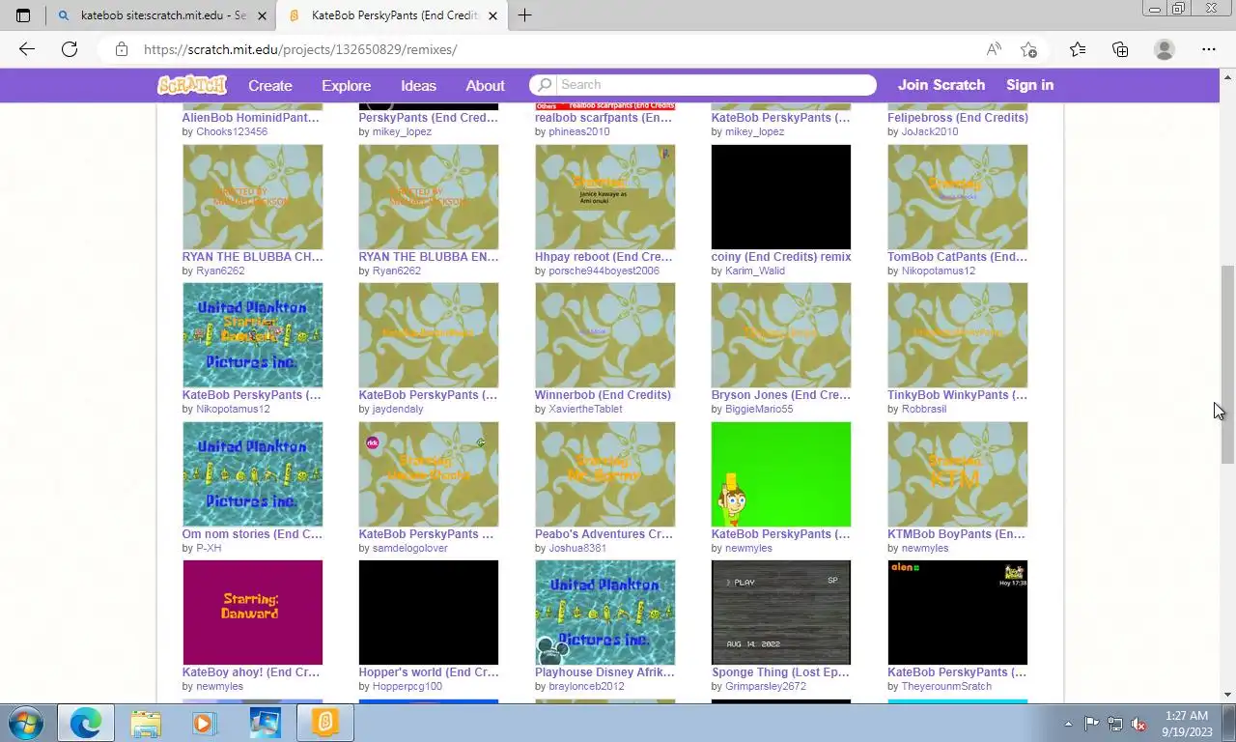Viewport: 1236px width, 742px height.
Task: Open Winnerbob (End Credits) title link
Action: [603, 395]
